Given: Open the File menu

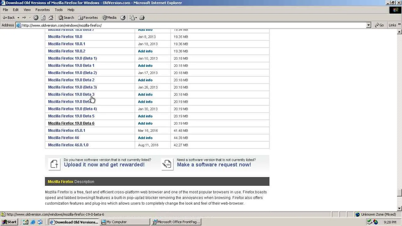Looking at the screenshot, I should tap(5, 10).
